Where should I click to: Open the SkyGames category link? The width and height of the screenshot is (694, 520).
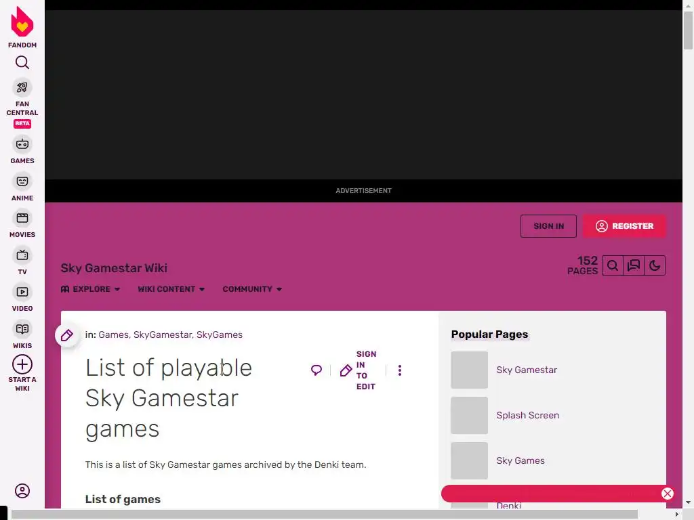click(x=220, y=334)
